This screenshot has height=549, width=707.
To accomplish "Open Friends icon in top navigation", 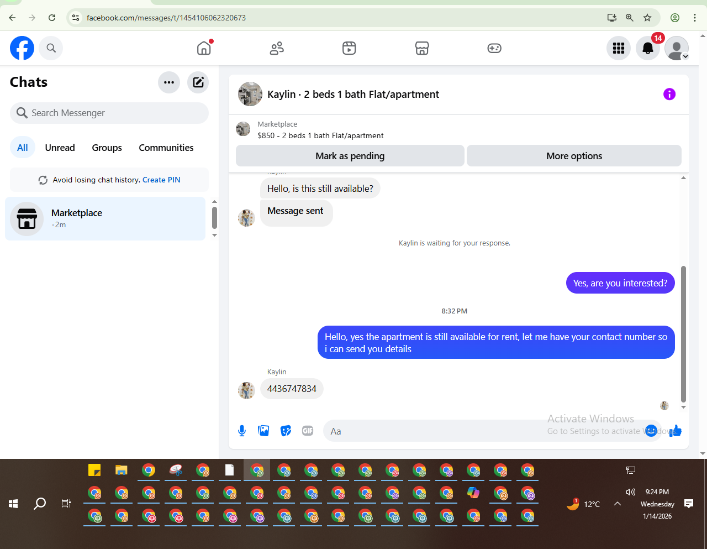I will tap(277, 48).
